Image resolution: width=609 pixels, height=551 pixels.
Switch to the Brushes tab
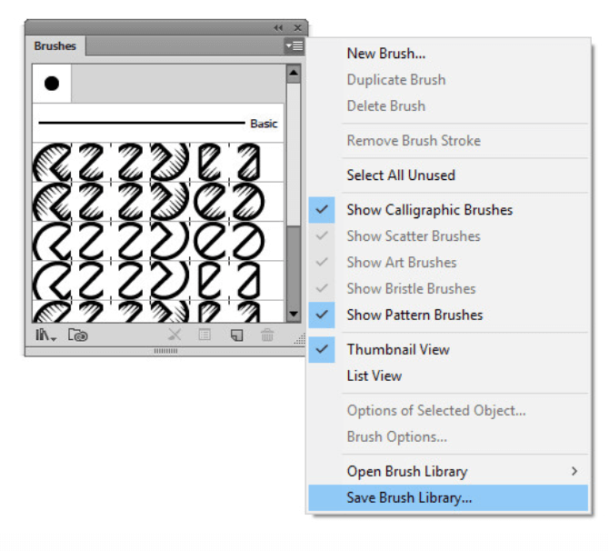(x=55, y=45)
